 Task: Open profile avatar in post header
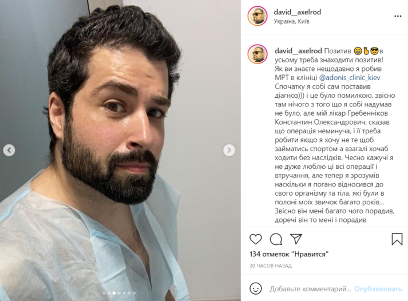[x=258, y=16]
